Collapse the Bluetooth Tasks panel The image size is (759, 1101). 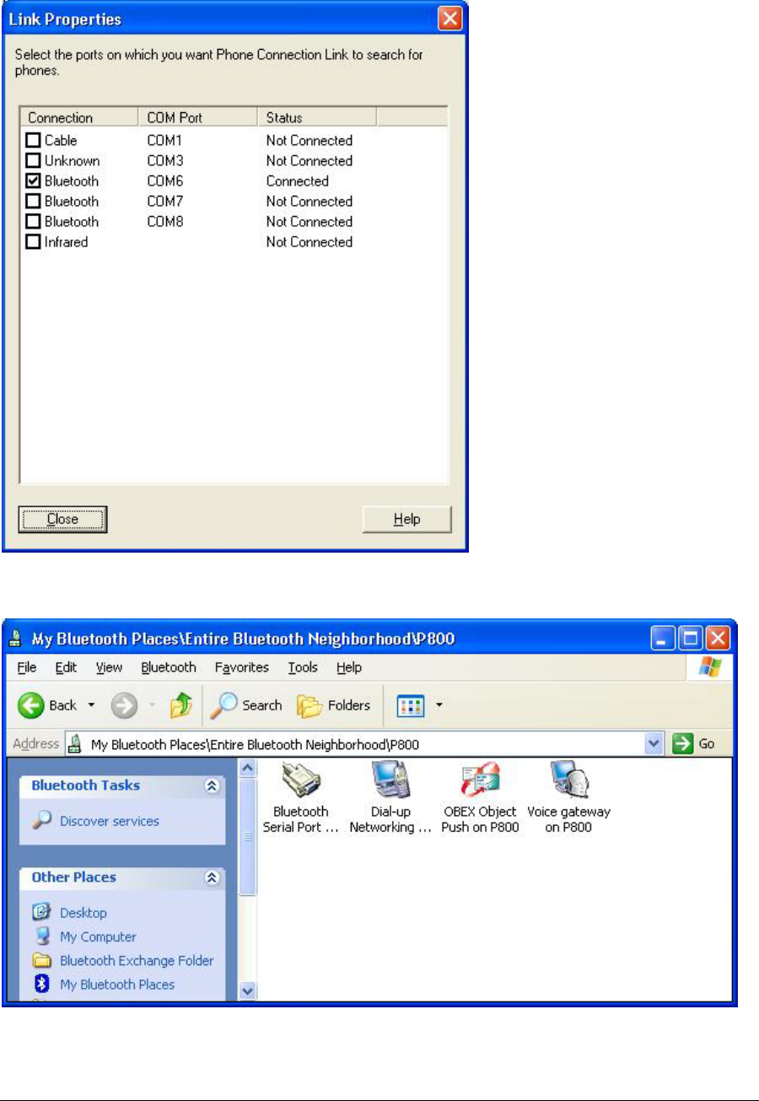[x=213, y=785]
